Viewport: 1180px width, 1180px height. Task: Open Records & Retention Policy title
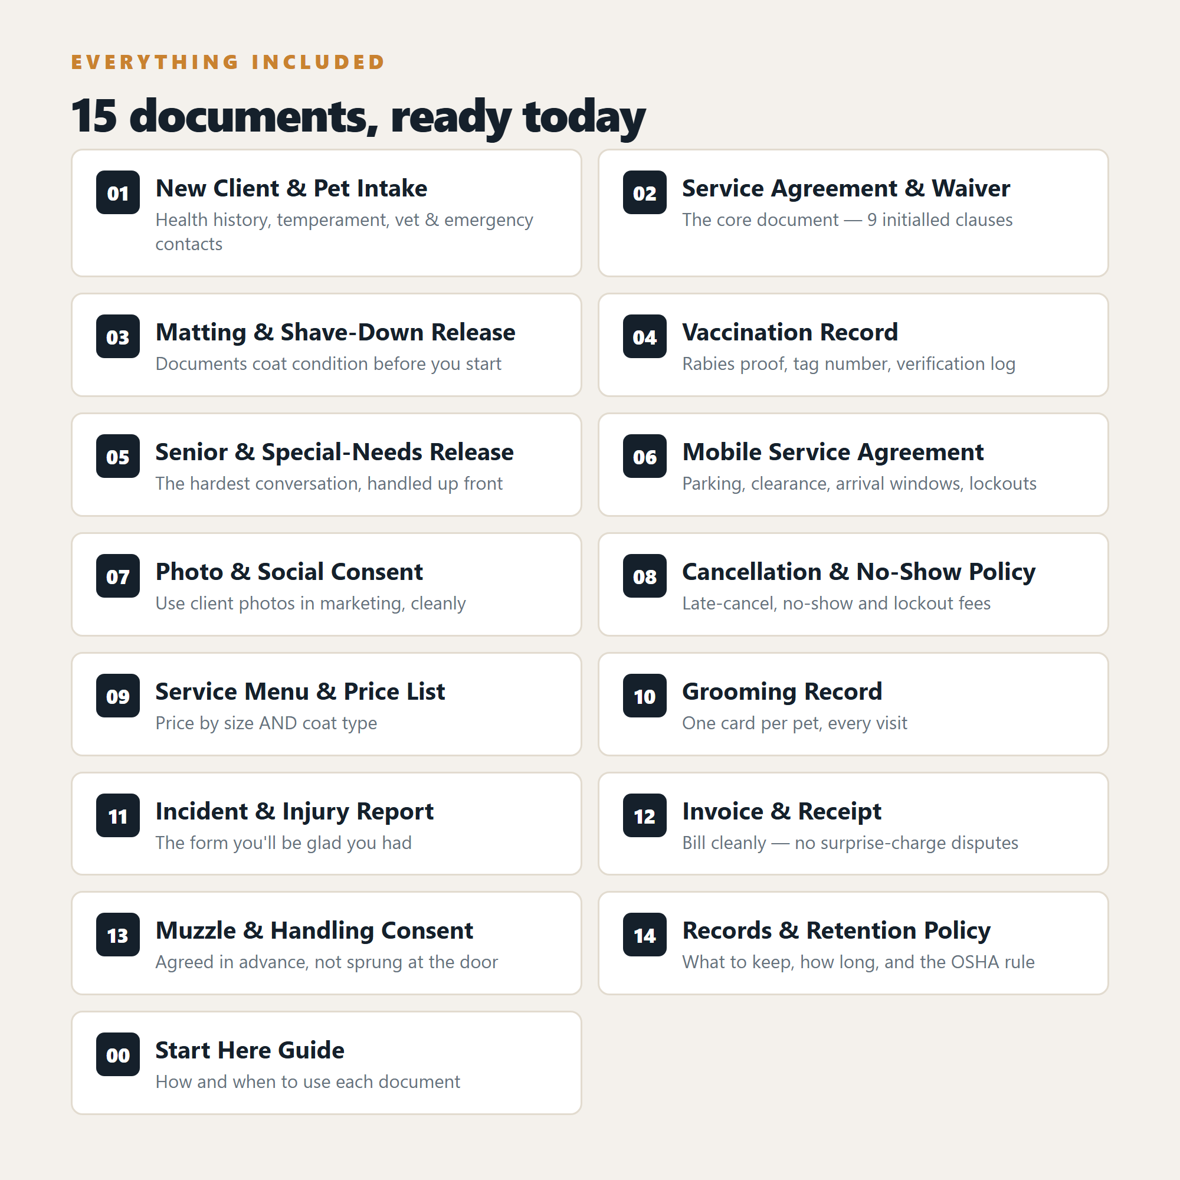[836, 930]
